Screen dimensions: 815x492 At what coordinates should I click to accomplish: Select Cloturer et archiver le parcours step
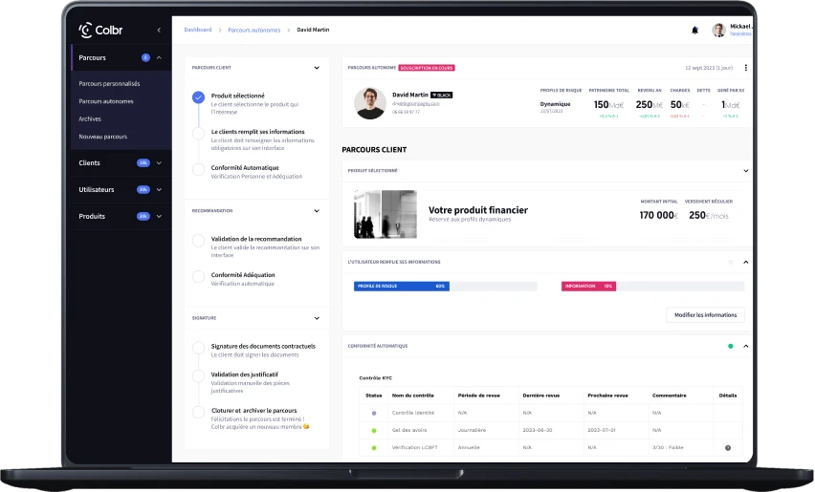pos(198,412)
